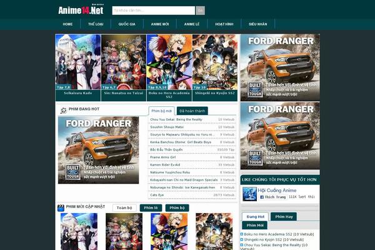375x250 pixels.
Task: Open Seikaisuru Kado featured poster
Action: point(78,62)
